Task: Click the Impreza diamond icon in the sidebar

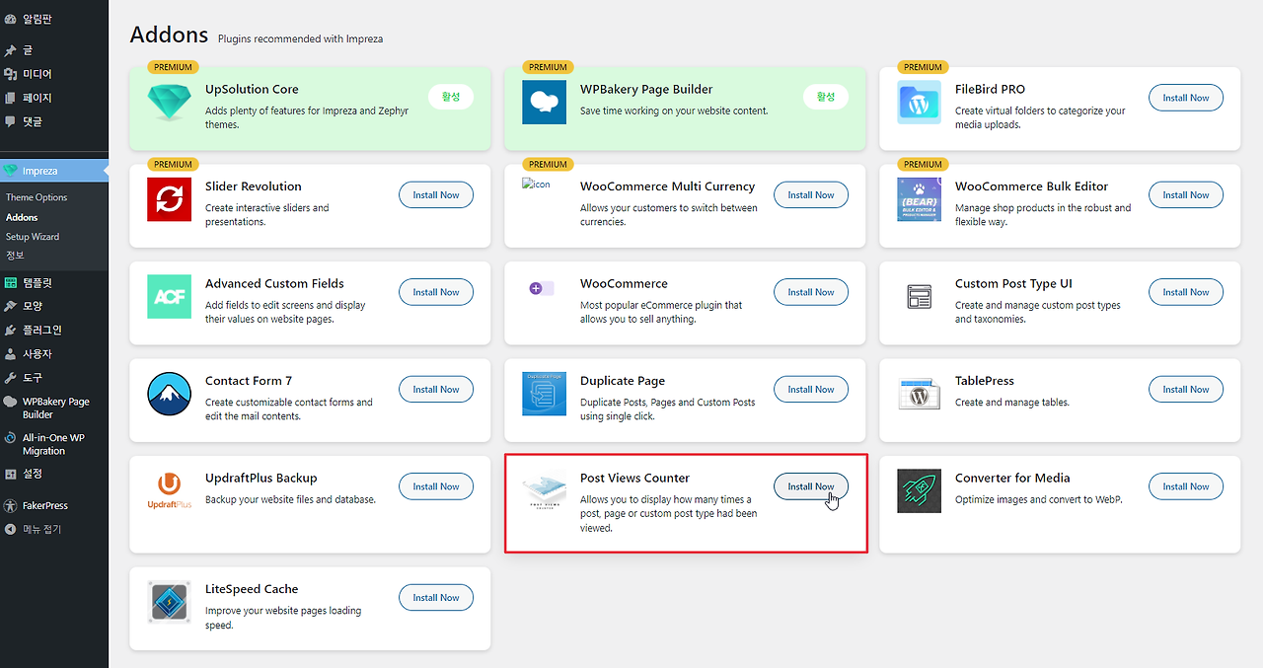Action: coord(11,171)
